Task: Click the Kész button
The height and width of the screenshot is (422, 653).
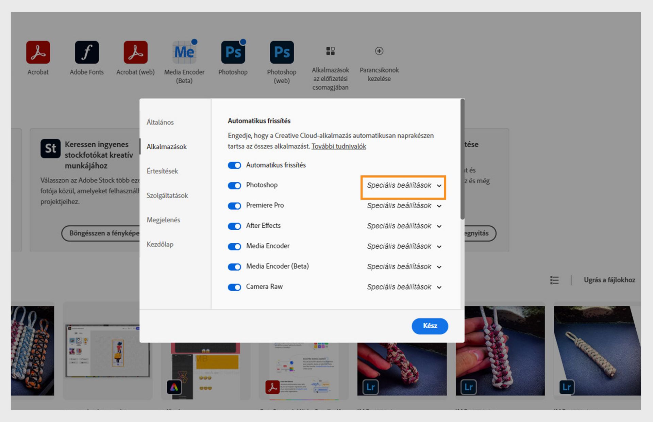Action: pyautogui.click(x=430, y=326)
